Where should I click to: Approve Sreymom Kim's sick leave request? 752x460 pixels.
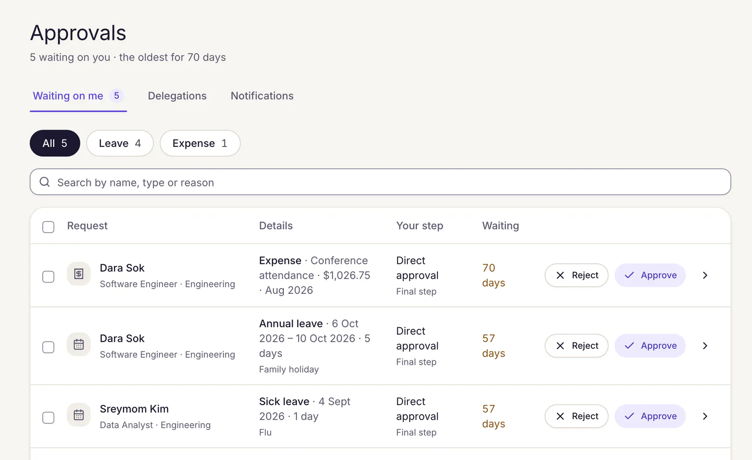(650, 416)
